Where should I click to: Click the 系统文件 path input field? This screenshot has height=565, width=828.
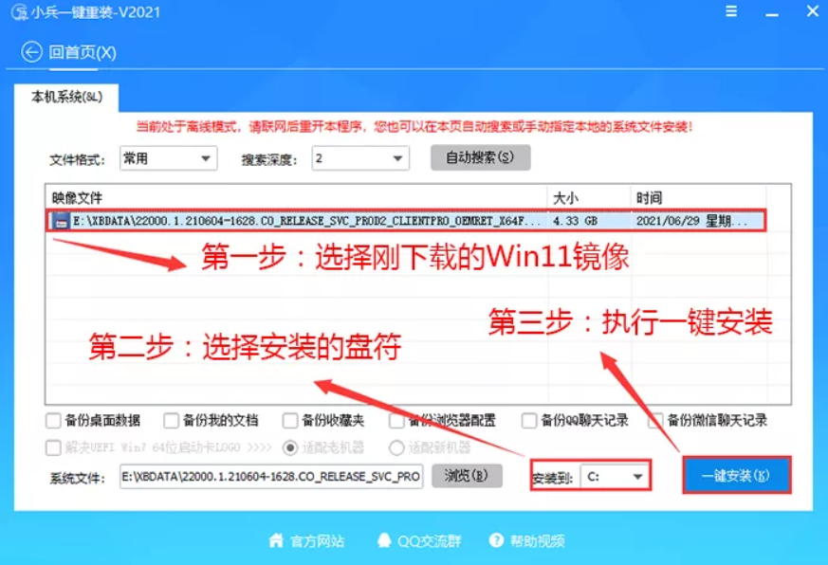(271, 476)
